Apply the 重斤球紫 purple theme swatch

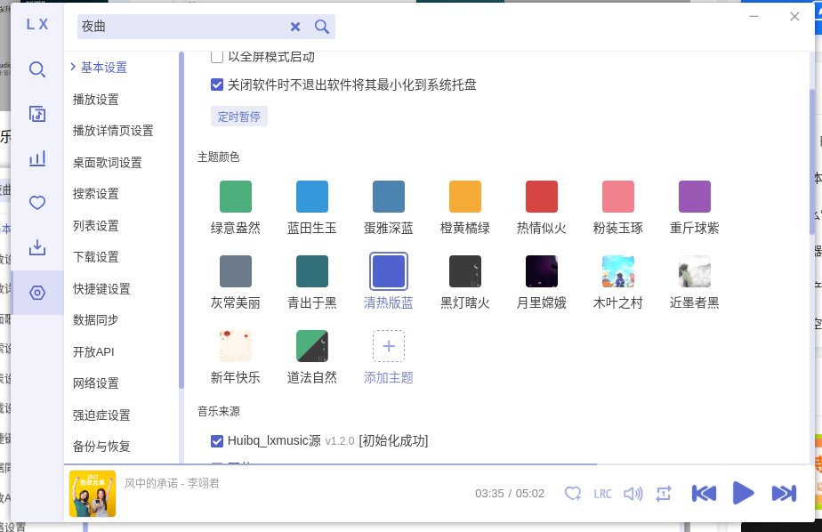tap(695, 197)
